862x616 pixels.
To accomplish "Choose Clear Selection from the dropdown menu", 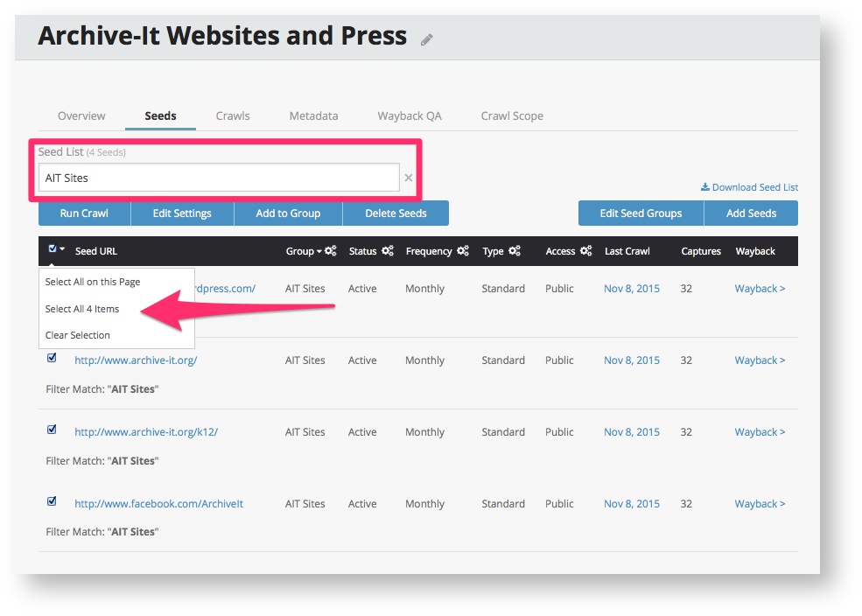I will coord(78,335).
